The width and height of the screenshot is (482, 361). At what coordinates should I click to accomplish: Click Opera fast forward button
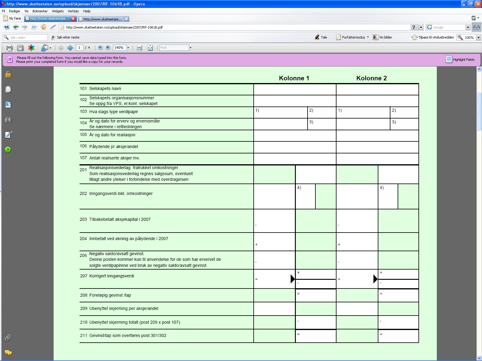click(x=34, y=27)
